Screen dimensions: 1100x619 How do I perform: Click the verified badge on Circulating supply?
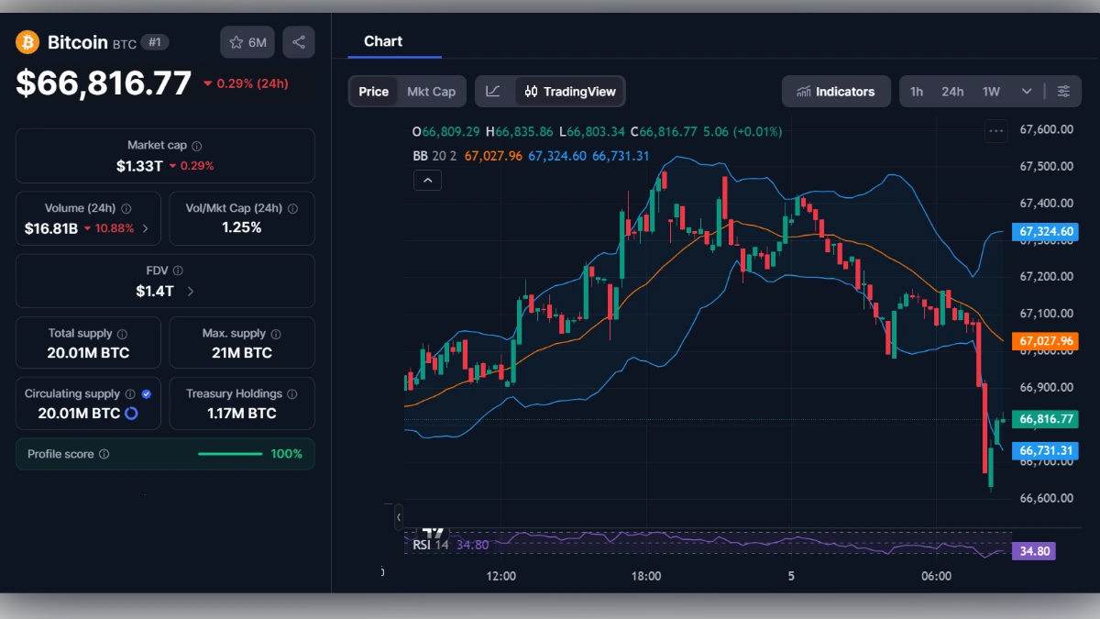[x=146, y=392]
